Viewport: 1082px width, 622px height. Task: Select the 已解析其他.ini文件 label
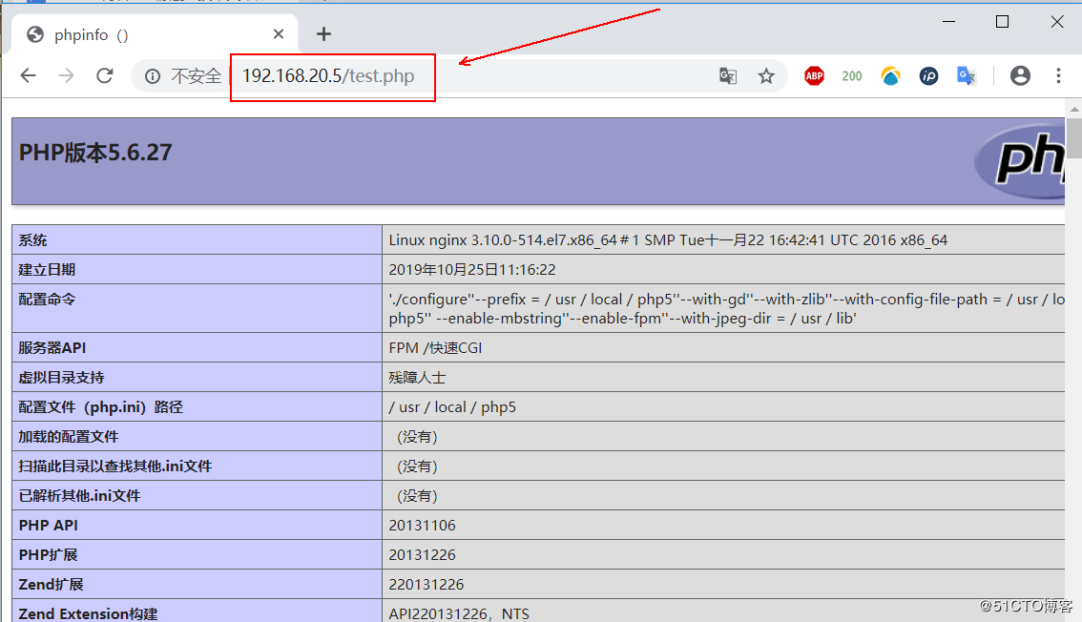(79, 496)
